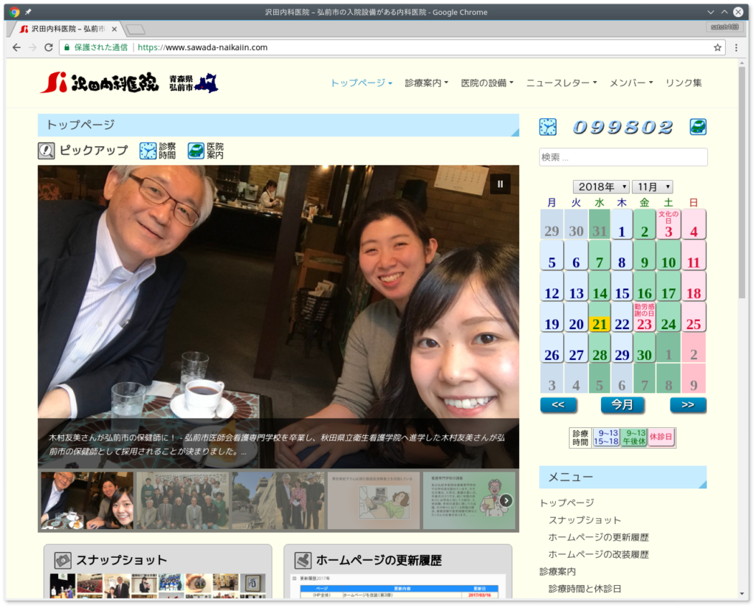This screenshot has height=608, width=756.
Task: Bookmark this page with the star icon
Action: 718,47
